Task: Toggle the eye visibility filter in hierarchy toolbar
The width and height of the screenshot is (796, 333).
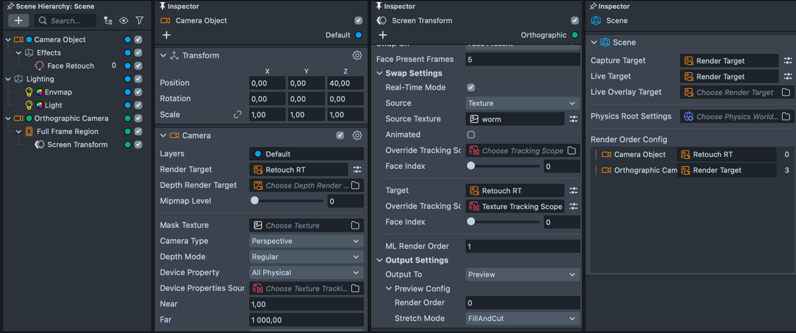Action: point(124,21)
